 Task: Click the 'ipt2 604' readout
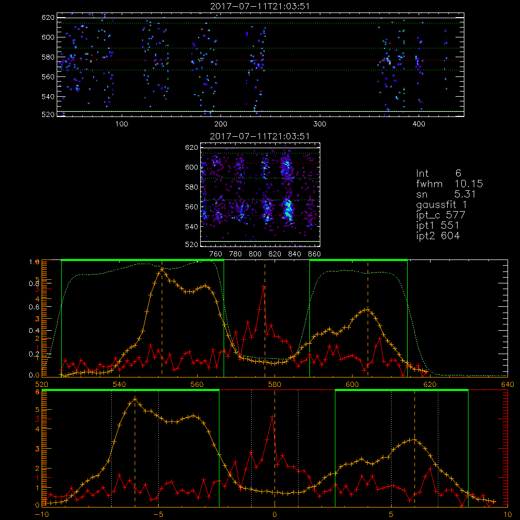[x=438, y=236]
